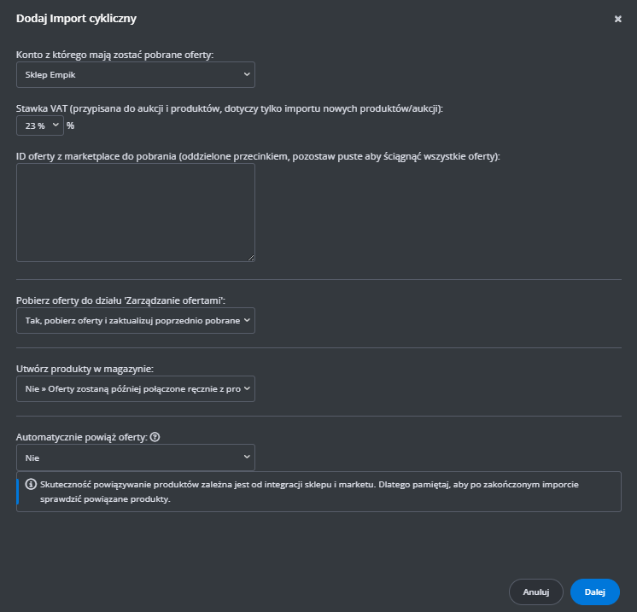Screen dimensions: 637x612
Task: Open the Sklep Empik account dropdown
Action: coord(135,75)
